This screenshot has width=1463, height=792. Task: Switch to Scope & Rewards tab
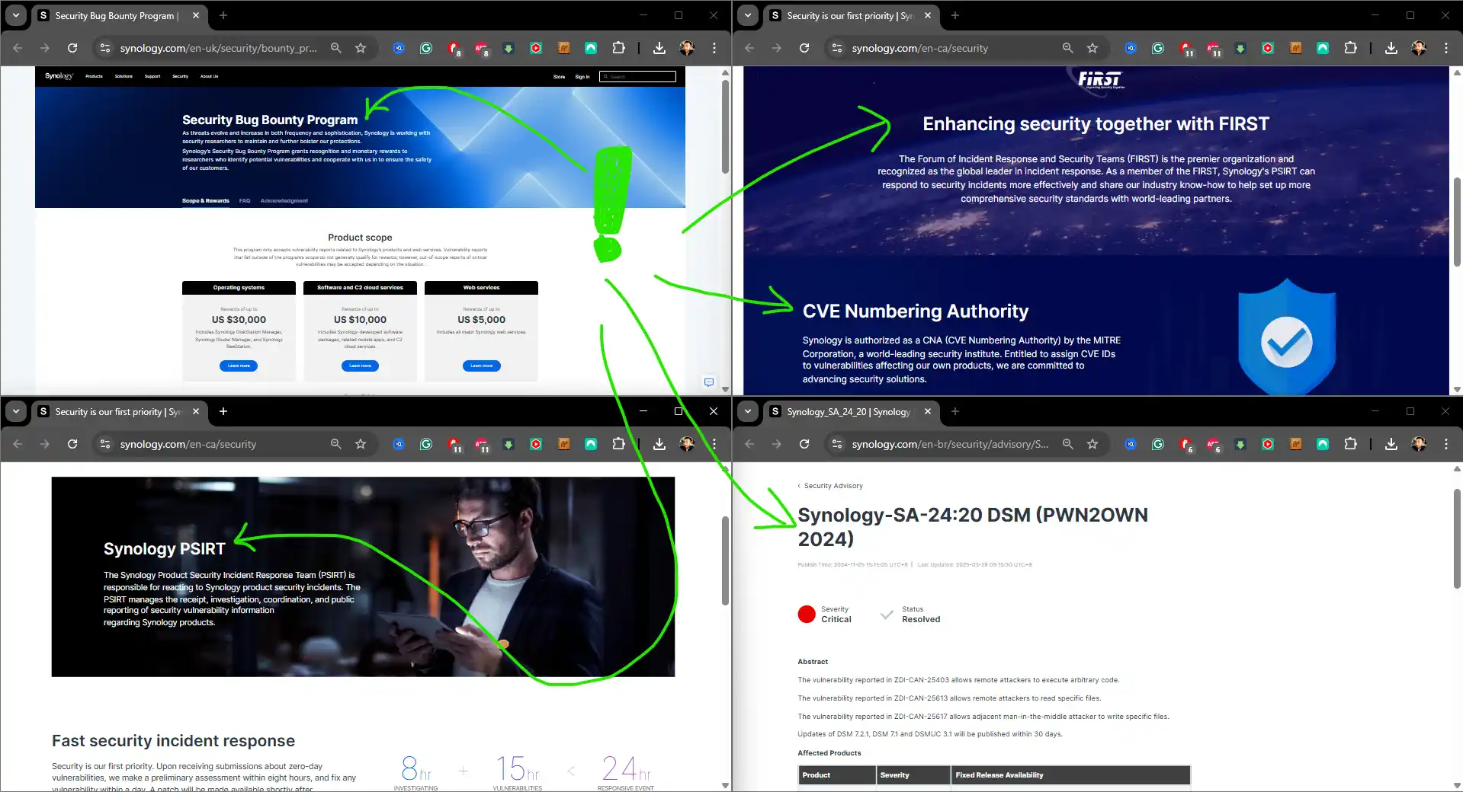click(x=206, y=201)
